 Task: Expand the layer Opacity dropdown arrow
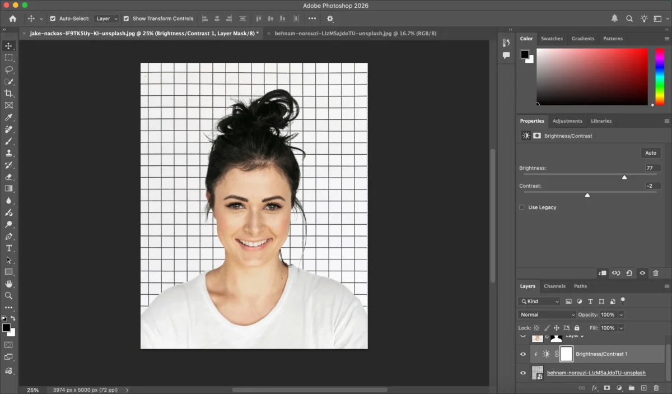point(621,315)
